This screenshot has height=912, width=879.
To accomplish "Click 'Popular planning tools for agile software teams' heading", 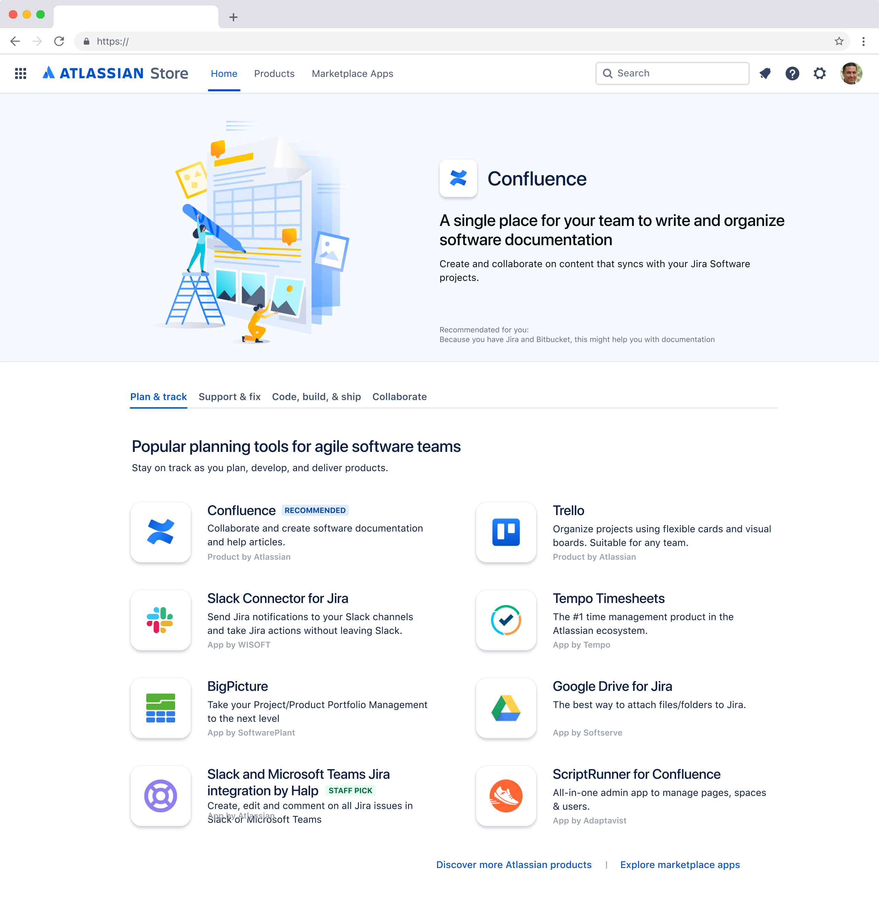I will pos(296,446).
